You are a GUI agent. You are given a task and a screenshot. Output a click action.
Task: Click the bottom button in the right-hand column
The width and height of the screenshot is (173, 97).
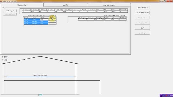click(142, 33)
